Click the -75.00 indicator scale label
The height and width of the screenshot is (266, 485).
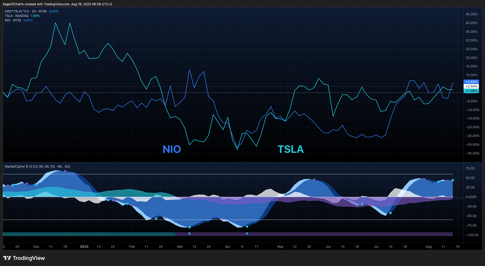pos(471,226)
